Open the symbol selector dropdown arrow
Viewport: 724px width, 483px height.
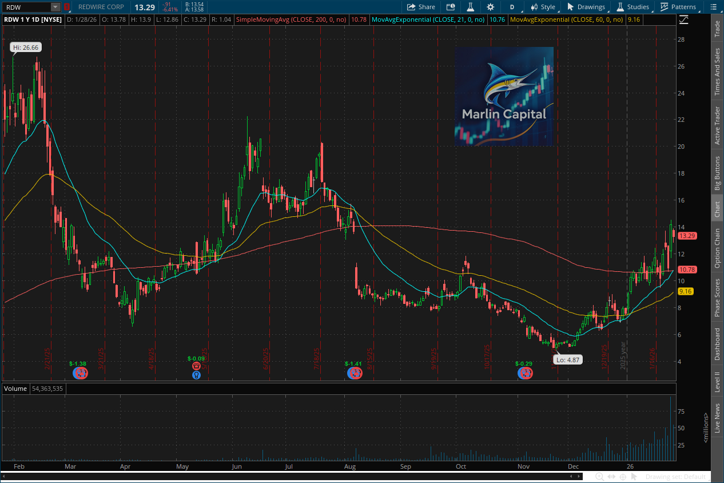[55, 7]
